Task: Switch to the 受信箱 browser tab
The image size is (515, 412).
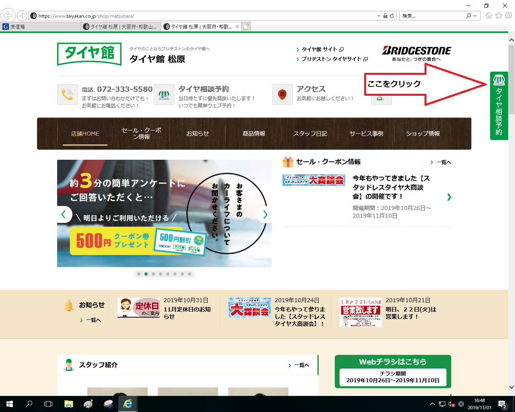Action: point(40,27)
